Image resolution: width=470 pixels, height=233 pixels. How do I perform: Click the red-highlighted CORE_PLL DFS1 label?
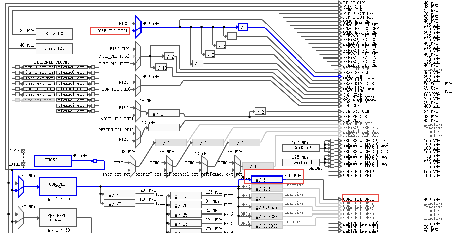pyautogui.click(x=109, y=31)
